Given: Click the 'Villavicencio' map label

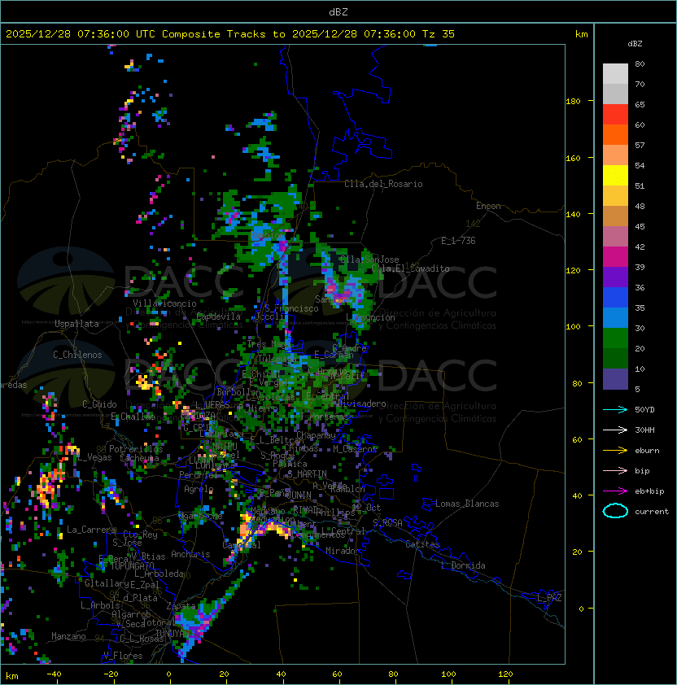Looking at the screenshot, I should (x=164, y=303).
